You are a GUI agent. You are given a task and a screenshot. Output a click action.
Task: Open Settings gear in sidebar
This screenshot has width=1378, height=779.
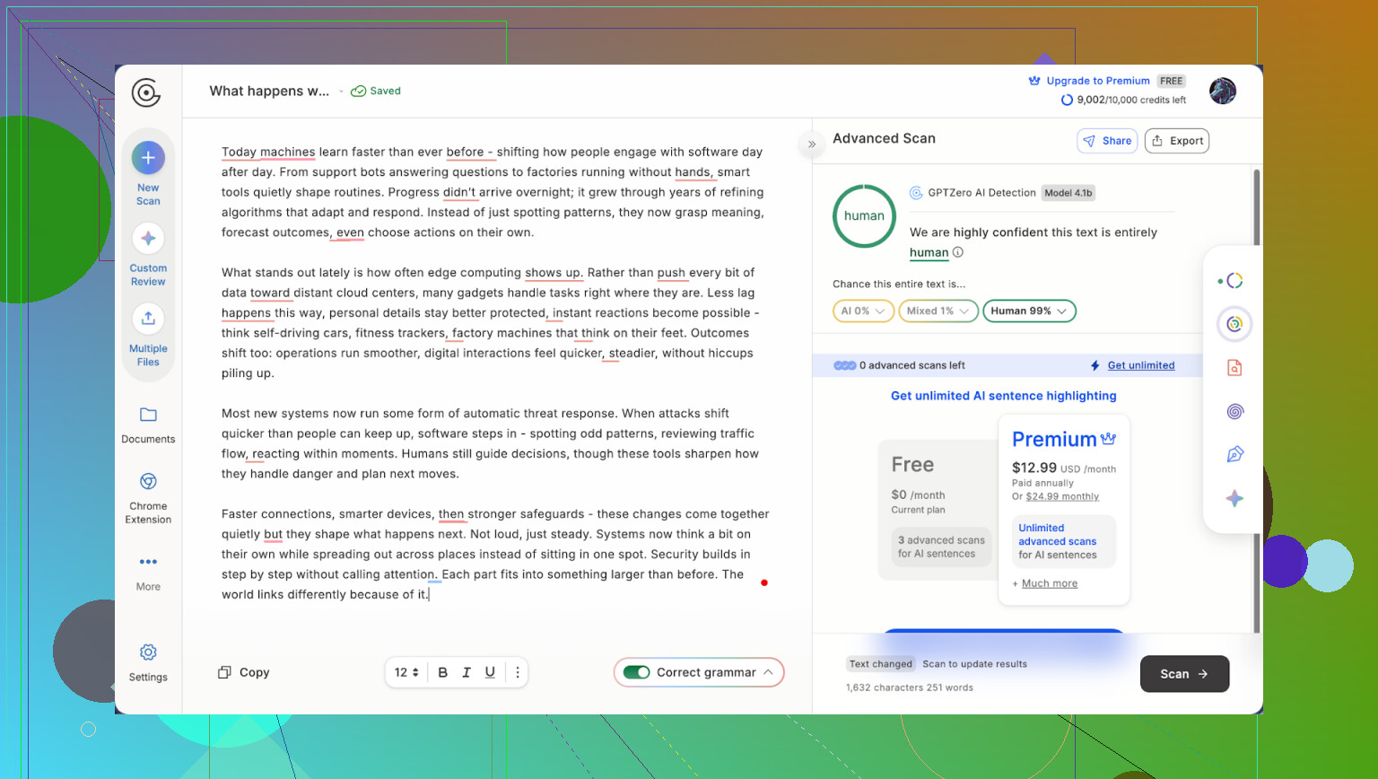tap(148, 652)
